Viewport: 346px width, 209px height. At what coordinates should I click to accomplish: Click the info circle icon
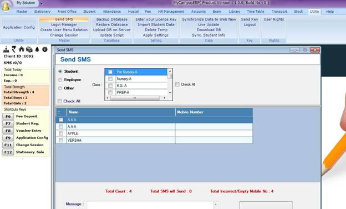click(x=45, y=49)
